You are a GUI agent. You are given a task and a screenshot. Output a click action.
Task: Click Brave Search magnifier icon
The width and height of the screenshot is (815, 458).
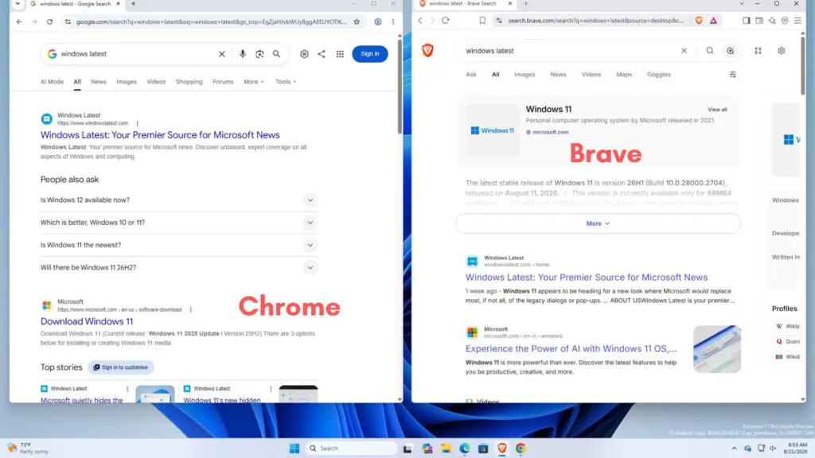pos(709,51)
